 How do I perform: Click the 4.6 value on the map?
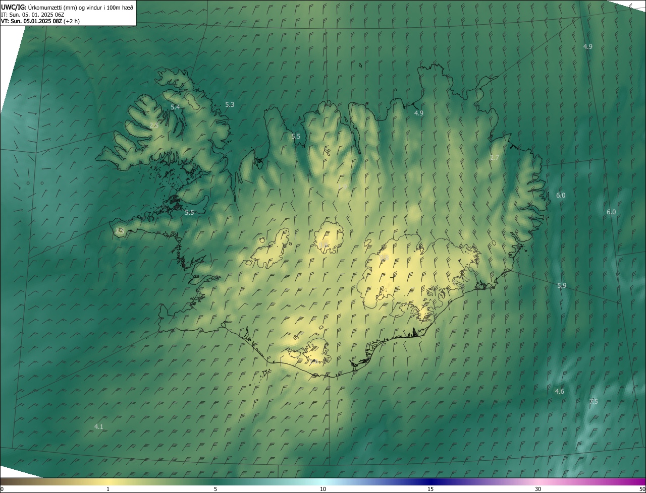[560, 391]
